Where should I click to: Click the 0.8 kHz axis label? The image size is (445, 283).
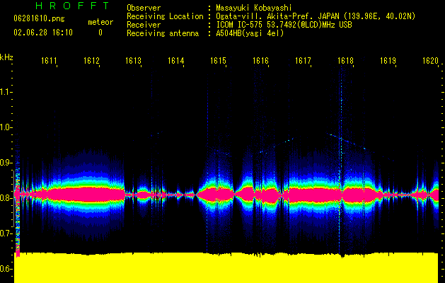(5, 198)
